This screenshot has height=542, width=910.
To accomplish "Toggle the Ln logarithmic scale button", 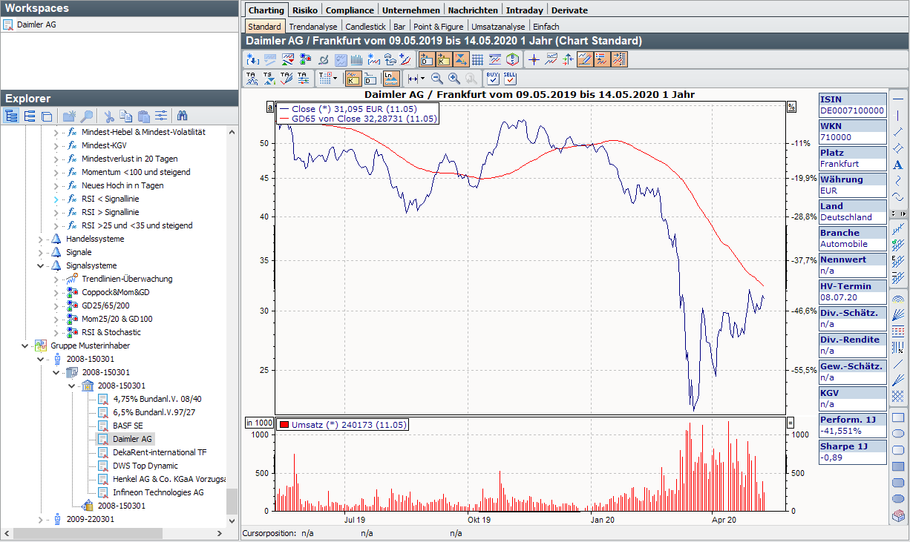I will click(391, 78).
